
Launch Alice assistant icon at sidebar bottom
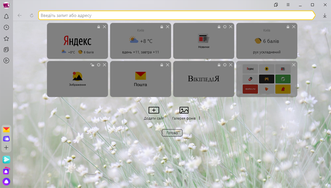tap(6, 181)
